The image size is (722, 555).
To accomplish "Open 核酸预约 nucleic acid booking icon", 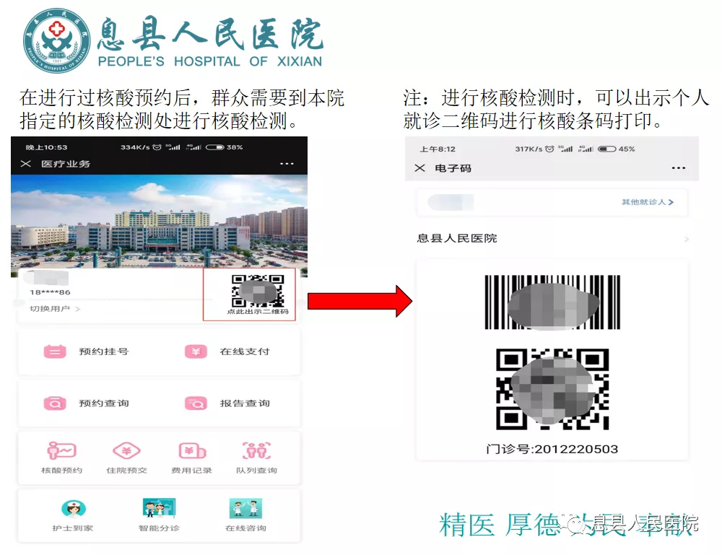I will click(x=61, y=450).
